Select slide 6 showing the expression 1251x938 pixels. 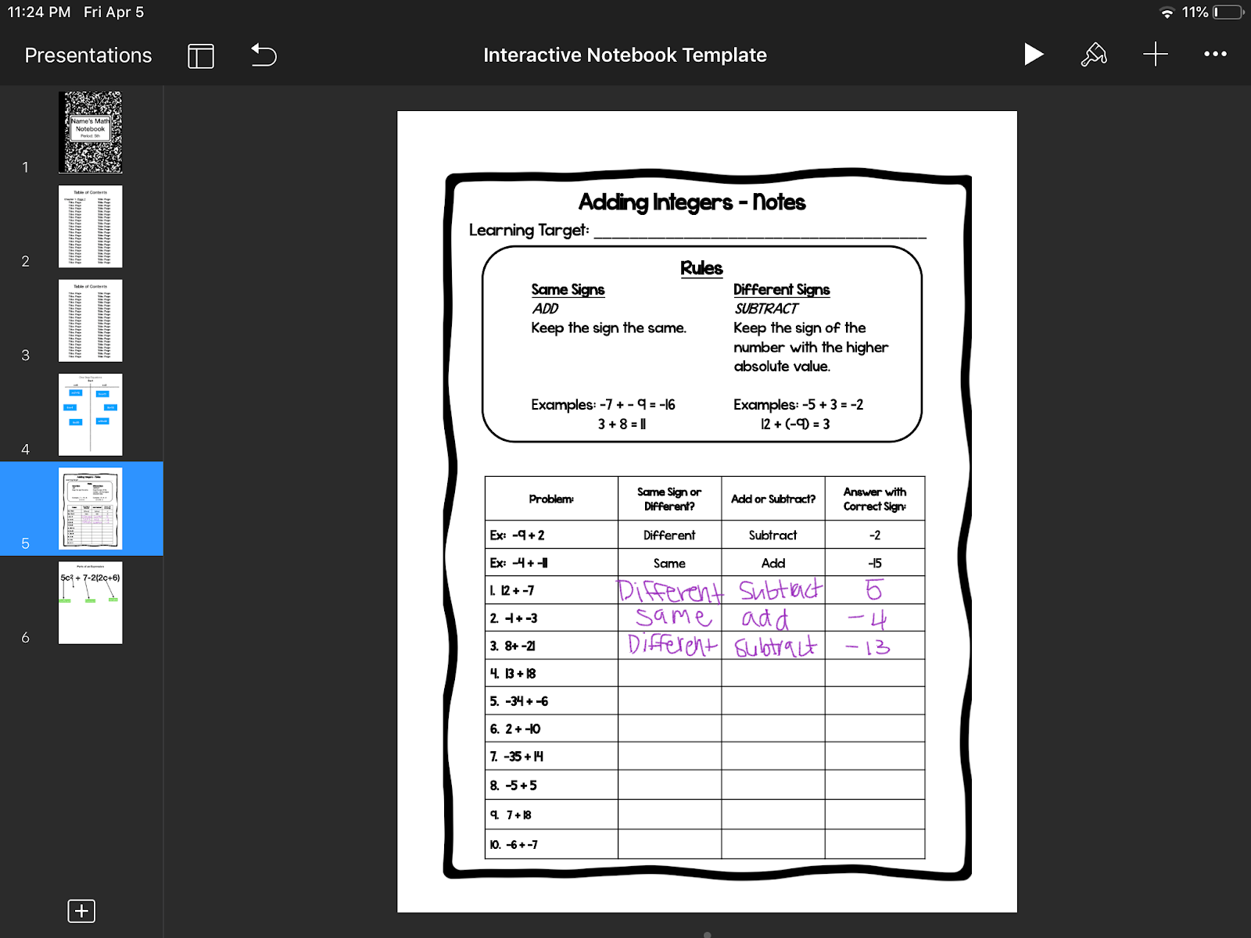(x=90, y=603)
